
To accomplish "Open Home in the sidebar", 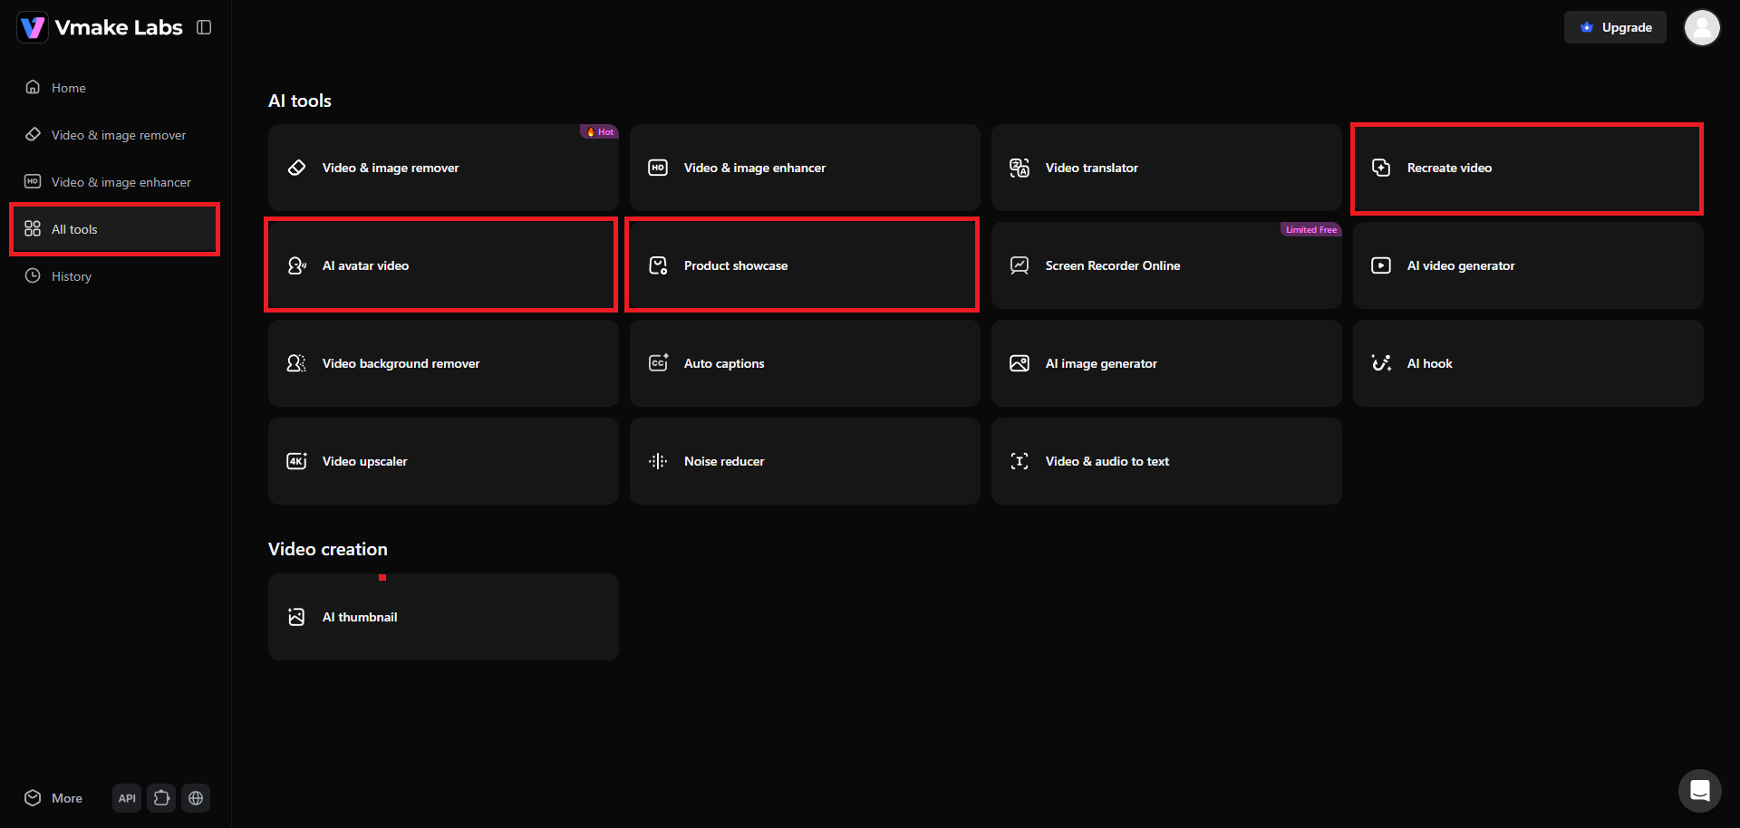I will (115, 88).
